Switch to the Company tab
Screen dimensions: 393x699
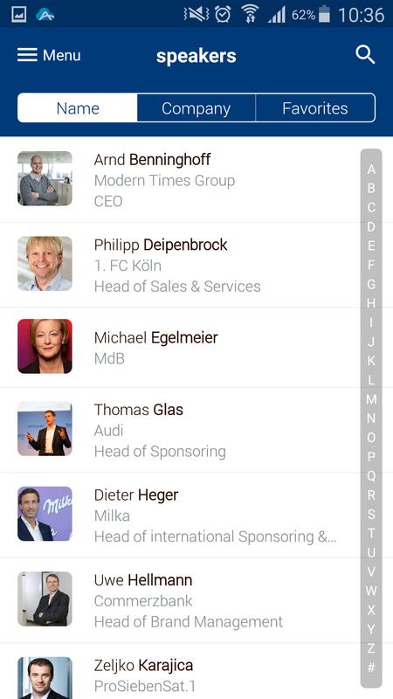196,108
